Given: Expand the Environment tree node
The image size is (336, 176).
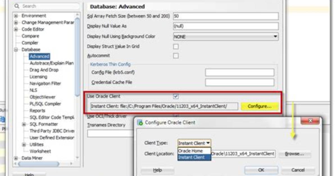Looking at the screenshot, I should (x=16, y=16).
